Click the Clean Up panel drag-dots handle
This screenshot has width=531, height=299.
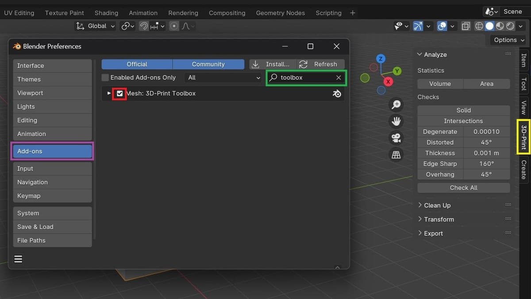508,205
